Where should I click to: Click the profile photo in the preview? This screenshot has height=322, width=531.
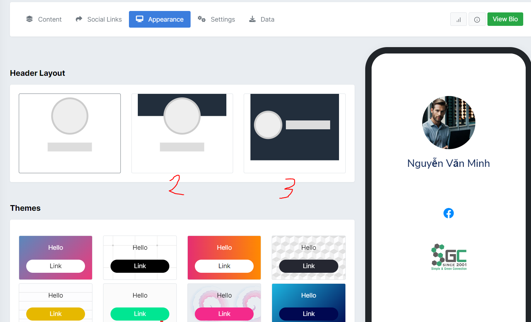(448, 123)
